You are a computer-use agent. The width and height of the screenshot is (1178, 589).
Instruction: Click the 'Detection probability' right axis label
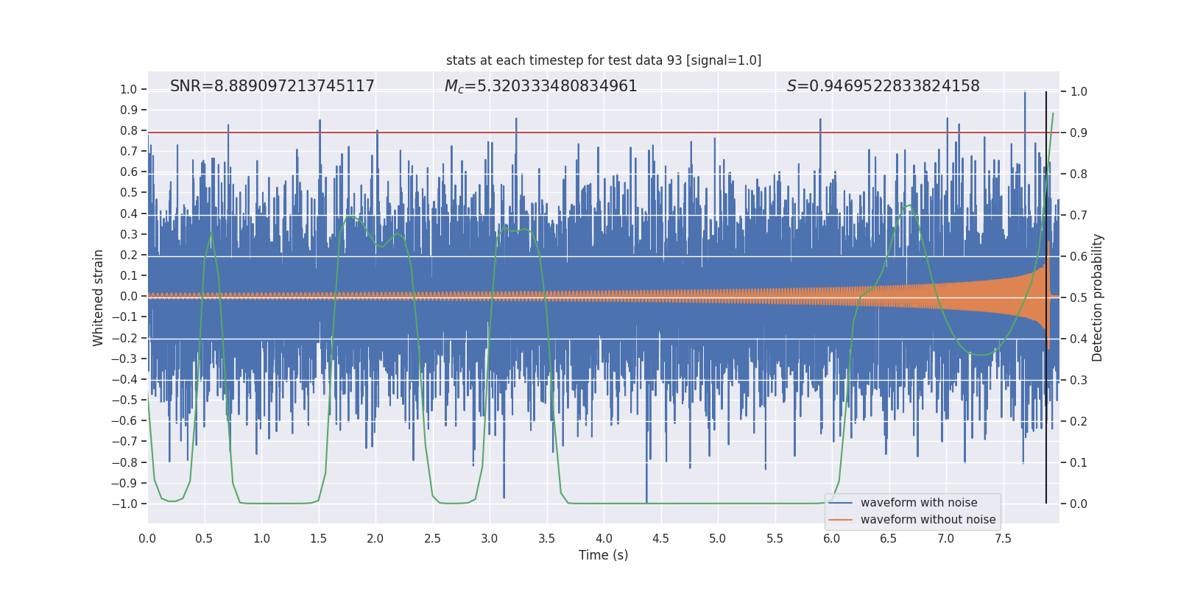point(1097,297)
